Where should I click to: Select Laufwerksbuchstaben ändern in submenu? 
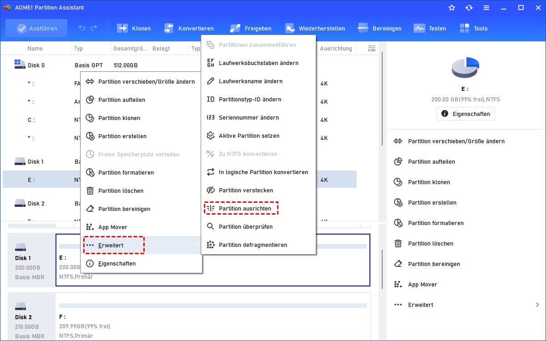(x=258, y=63)
